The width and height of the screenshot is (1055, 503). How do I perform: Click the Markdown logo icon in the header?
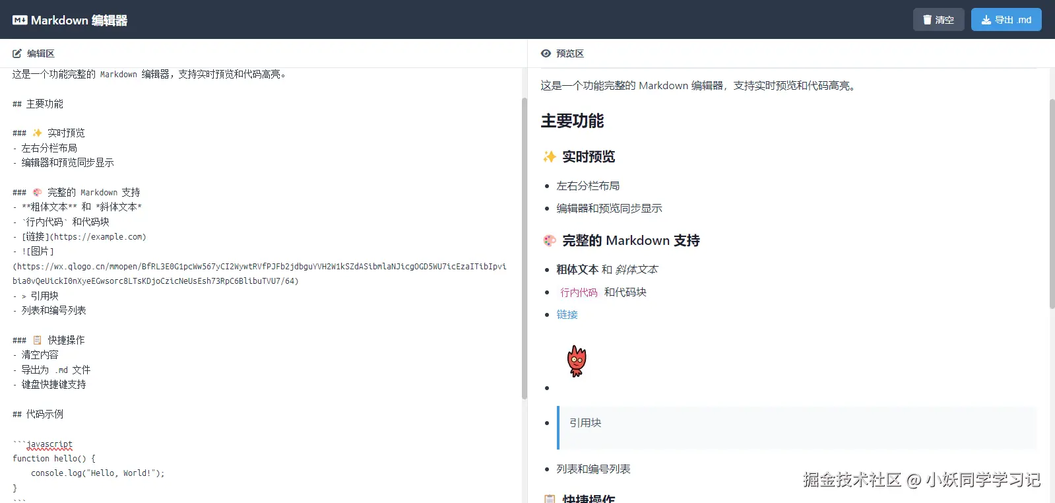(20, 20)
